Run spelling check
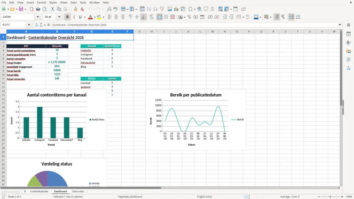This screenshot has width=354, height=199. click(115, 9)
